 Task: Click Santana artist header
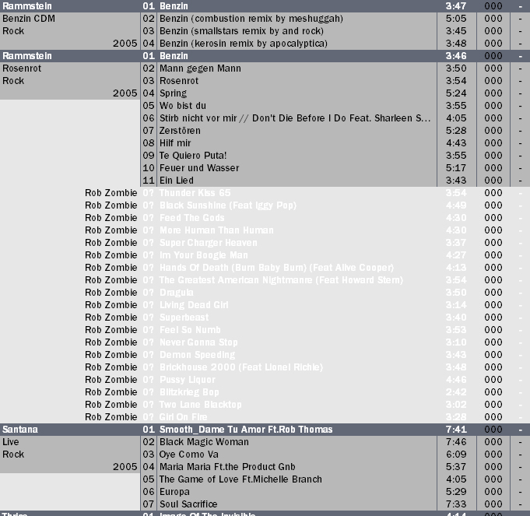point(20,430)
